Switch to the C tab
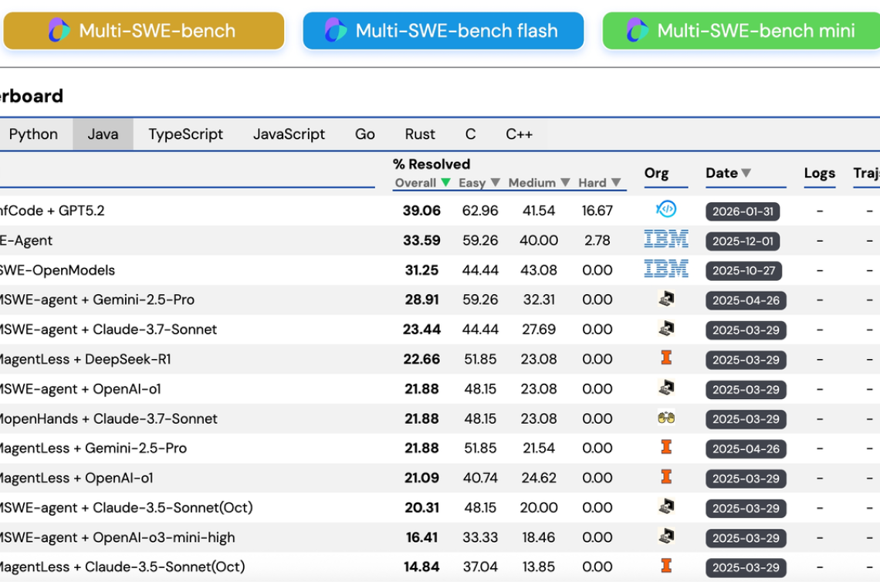This screenshot has width=880, height=582. tap(470, 134)
